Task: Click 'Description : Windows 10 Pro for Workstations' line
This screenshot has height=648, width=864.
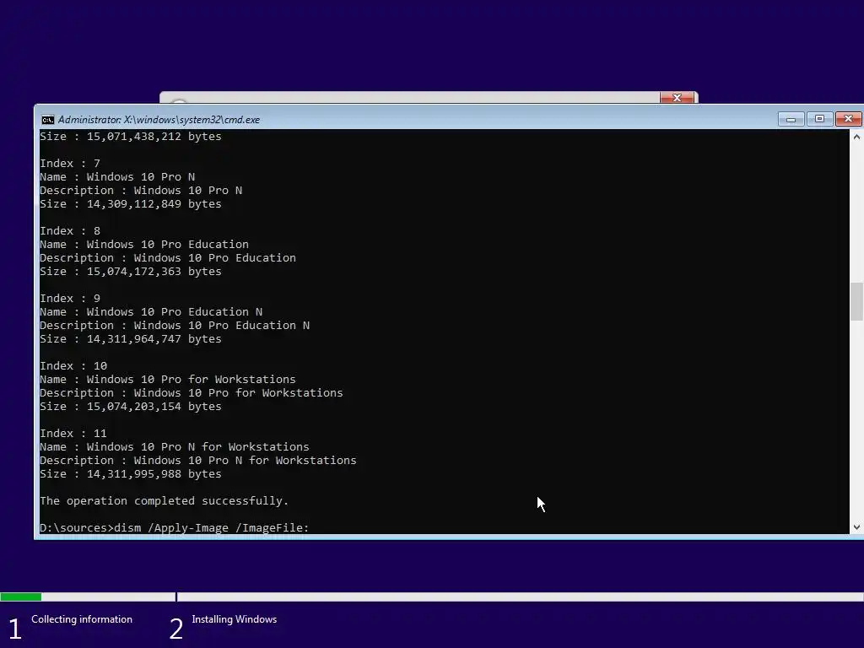Action: coord(192,393)
